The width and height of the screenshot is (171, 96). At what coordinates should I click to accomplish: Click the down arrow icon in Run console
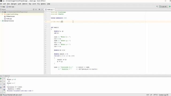[4, 81]
